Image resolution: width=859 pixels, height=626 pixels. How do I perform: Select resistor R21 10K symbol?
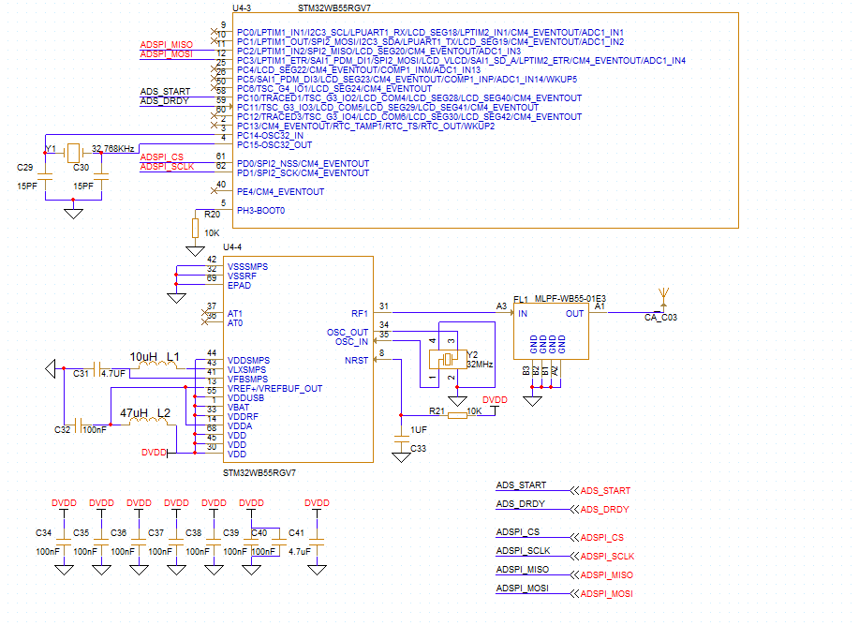pyautogui.click(x=457, y=415)
